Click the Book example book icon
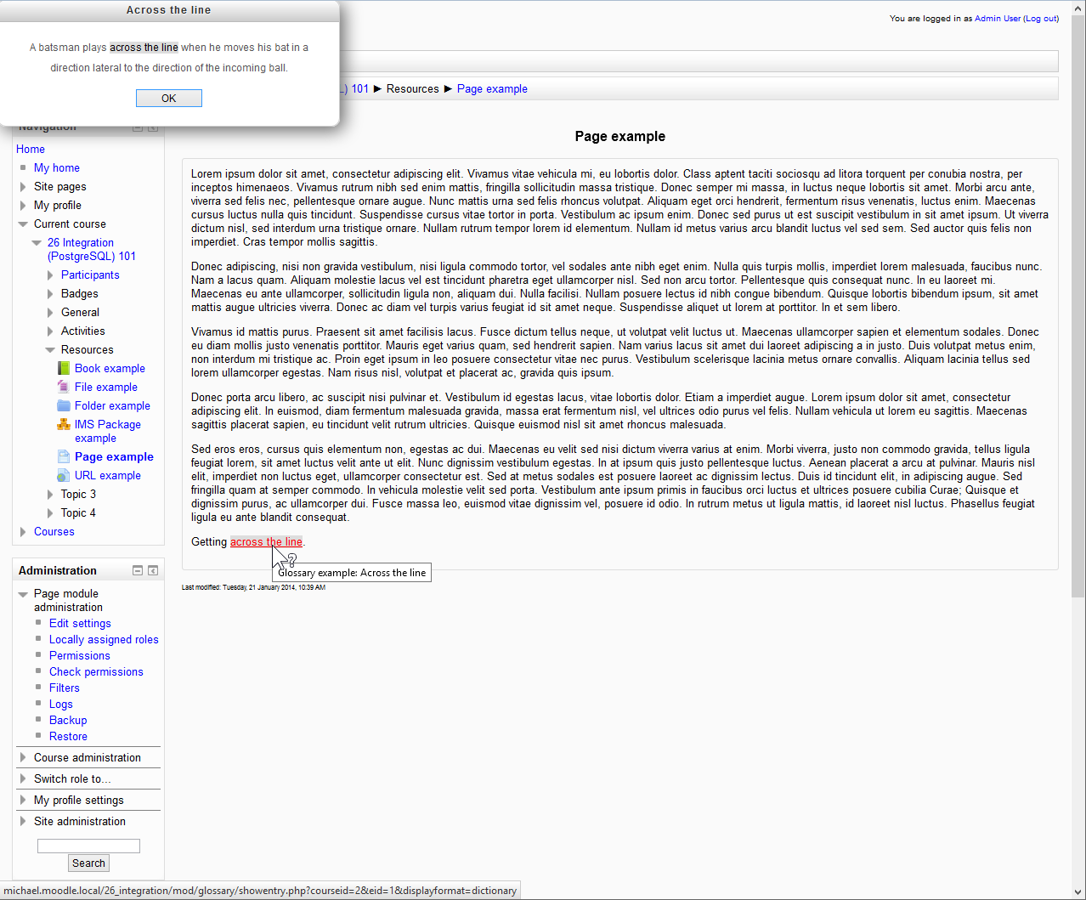The height and width of the screenshot is (900, 1086). [64, 368]
